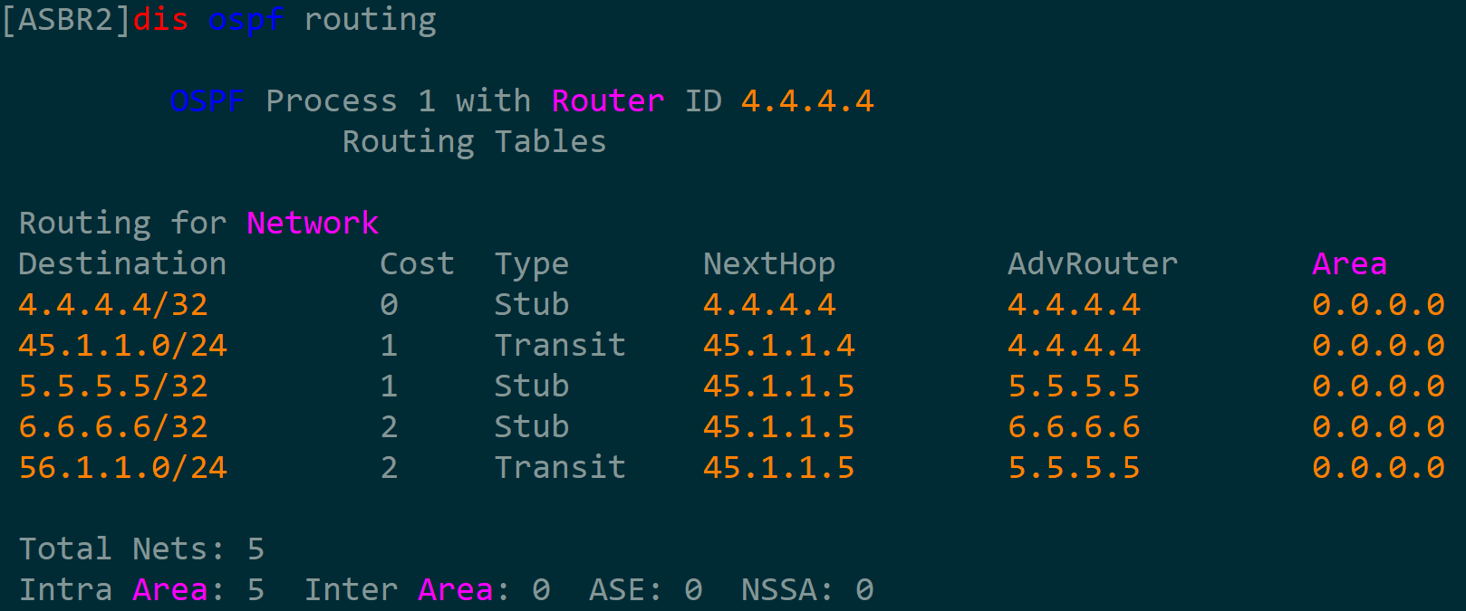Click the 'Cost' column header
The image size is (1466, 611).
click(x=417, y=263)
